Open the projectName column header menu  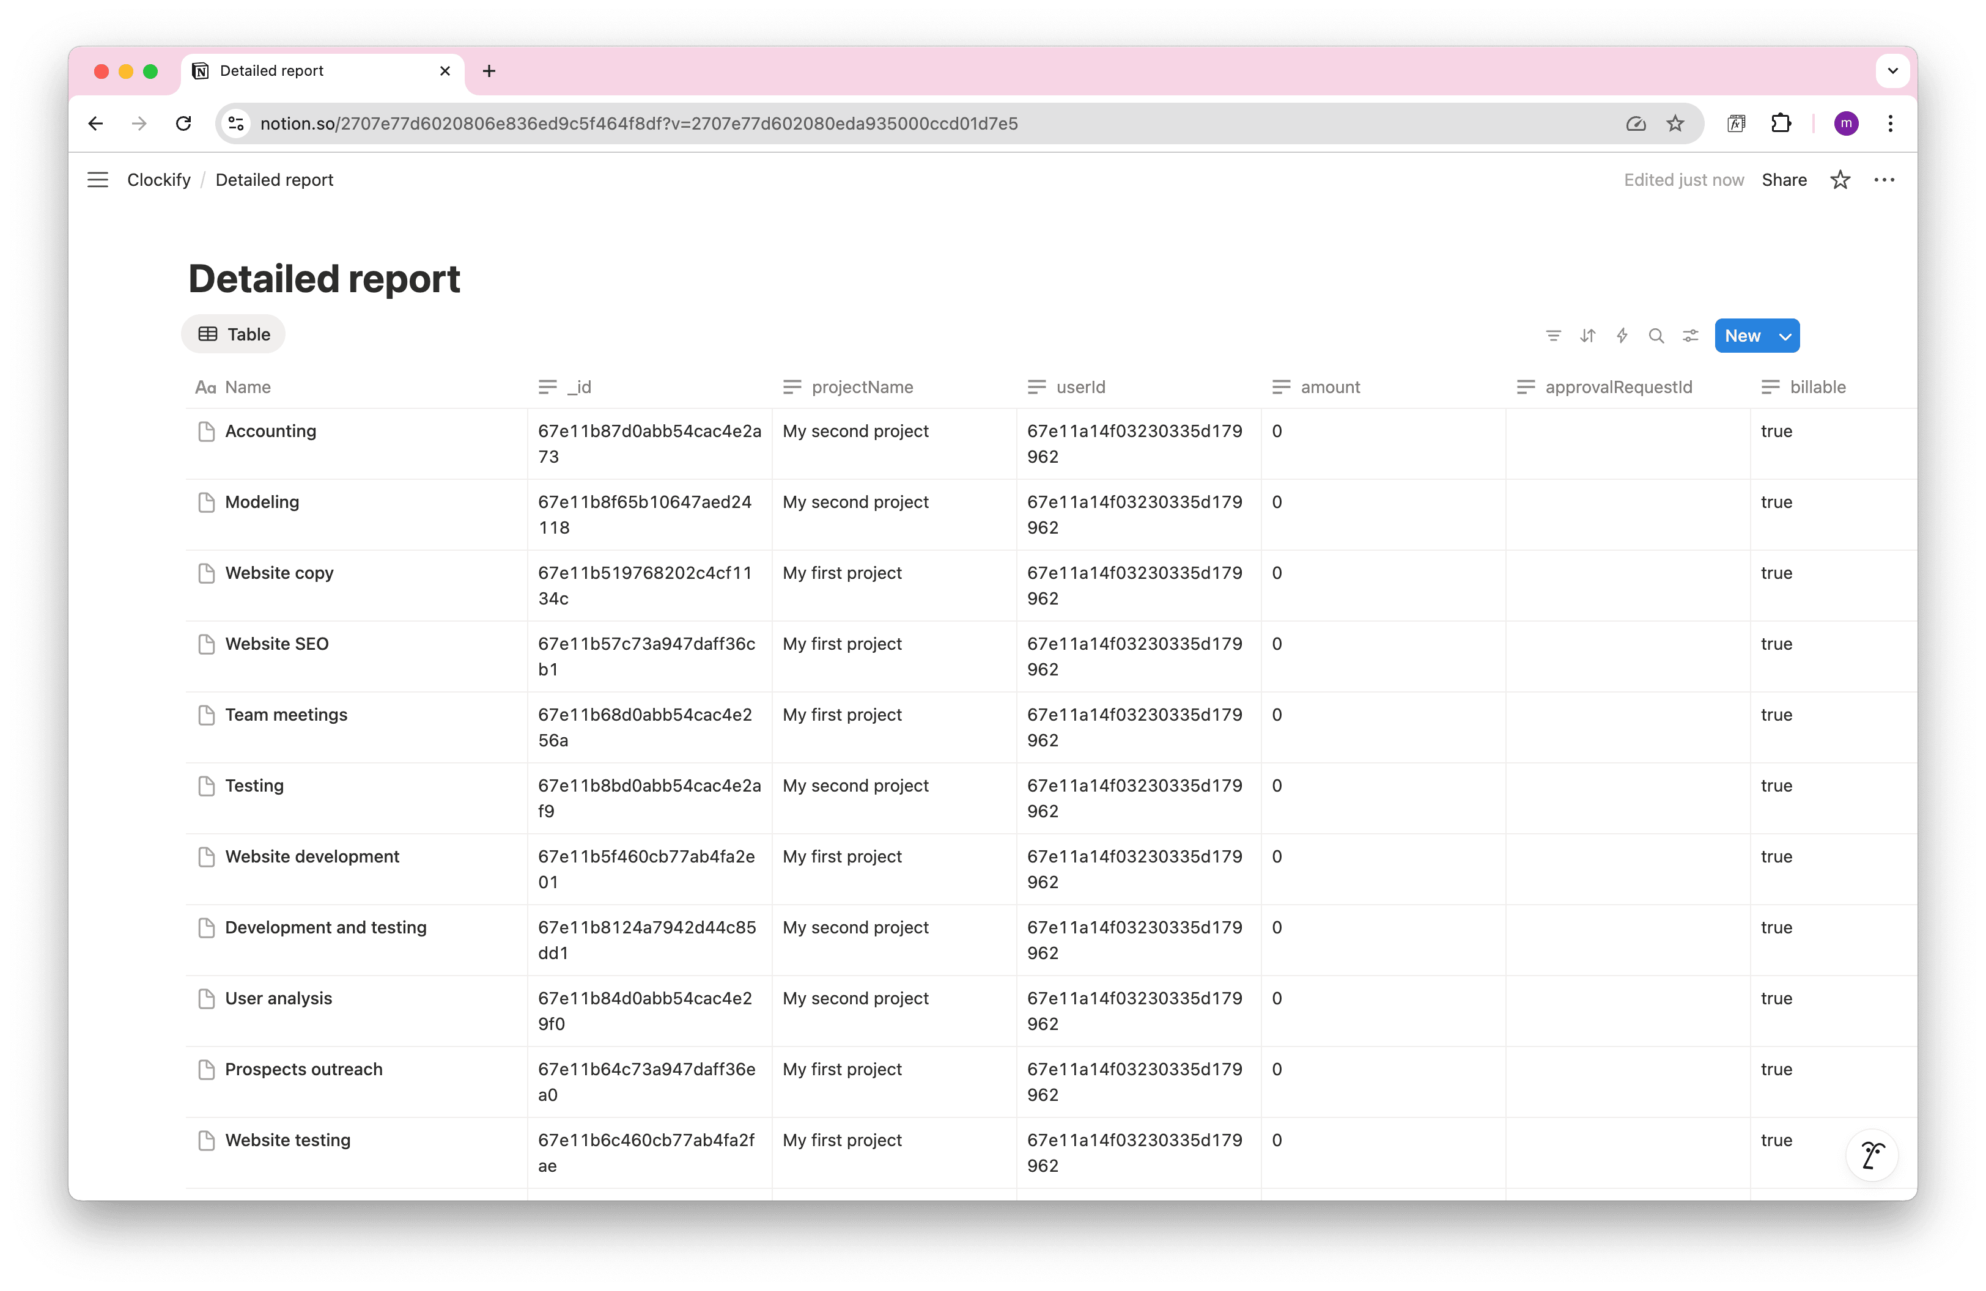(x=861, y=387)
